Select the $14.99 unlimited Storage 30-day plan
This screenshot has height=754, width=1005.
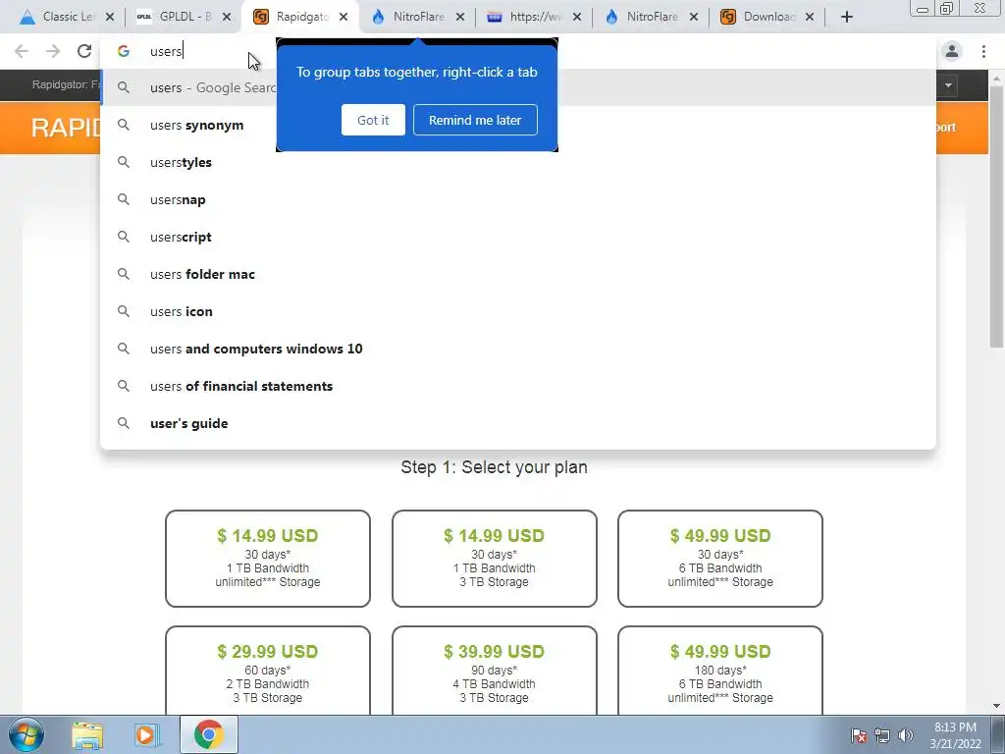268,559
